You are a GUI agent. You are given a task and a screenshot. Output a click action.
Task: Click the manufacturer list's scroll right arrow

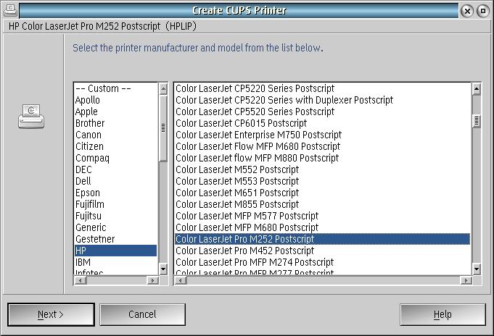(153, 280)
